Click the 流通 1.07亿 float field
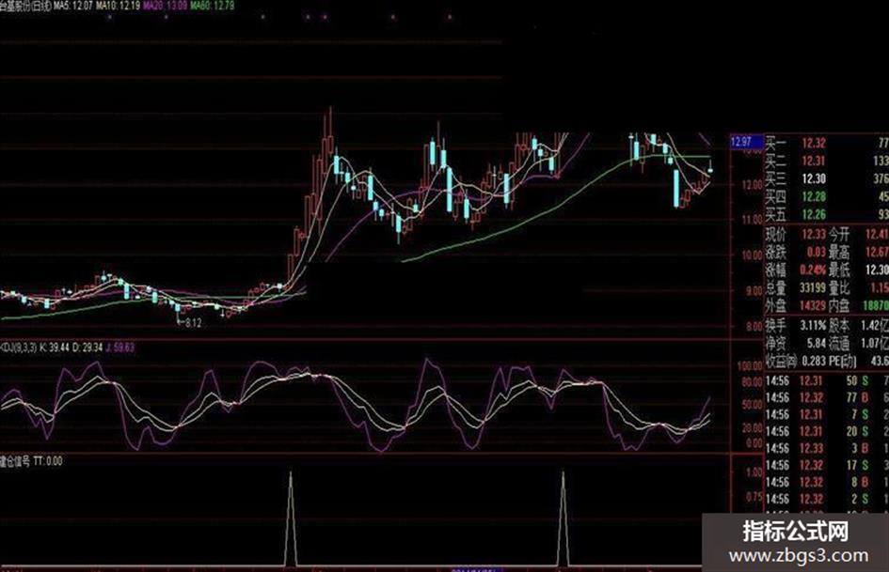 (x=858, y=343)
